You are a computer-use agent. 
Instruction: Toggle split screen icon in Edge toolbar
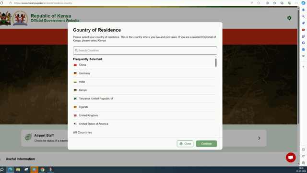coord(267,3)
